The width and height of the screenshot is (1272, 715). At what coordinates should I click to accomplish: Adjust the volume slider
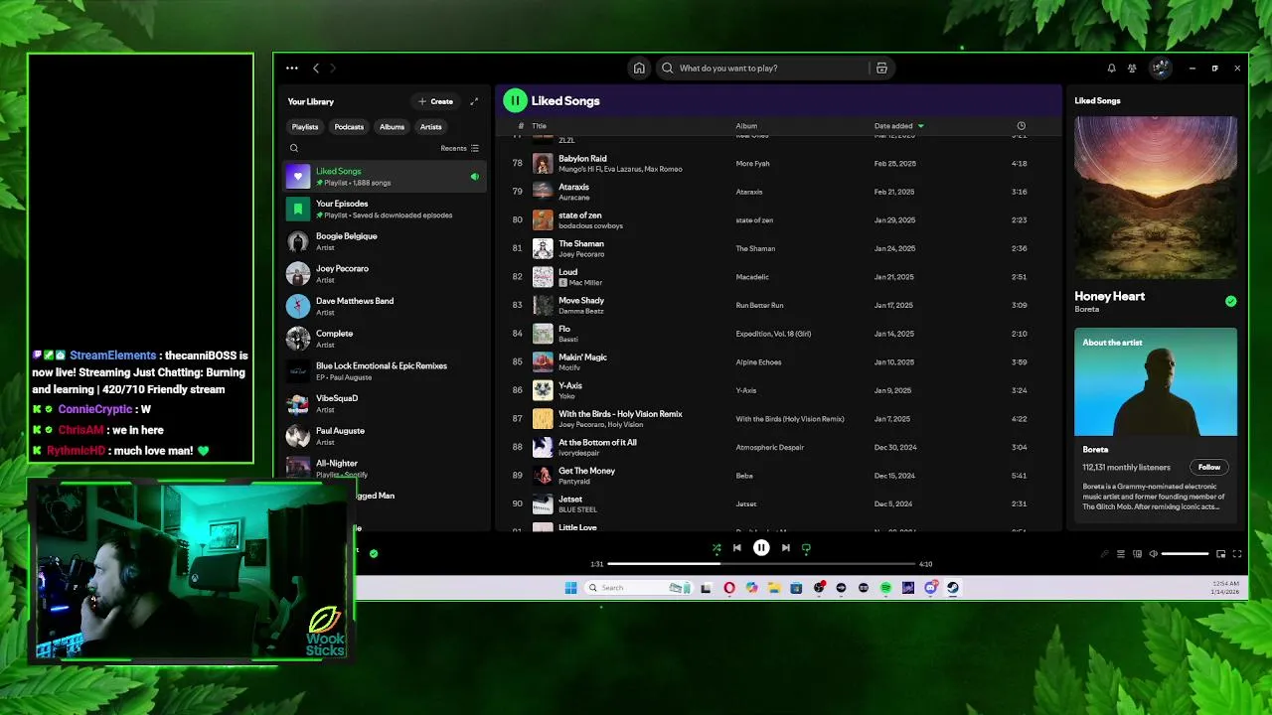tap(1185, 554)
